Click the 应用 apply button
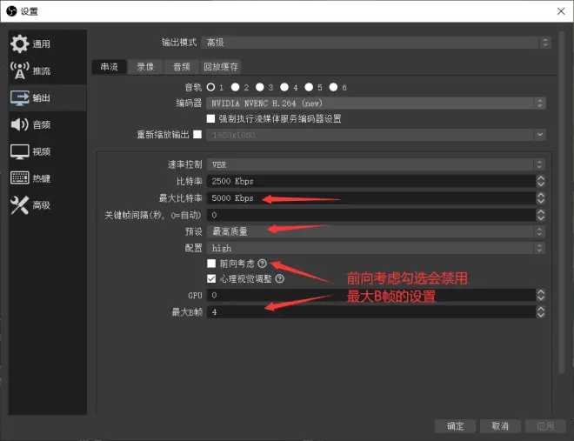 pos(545,426)
